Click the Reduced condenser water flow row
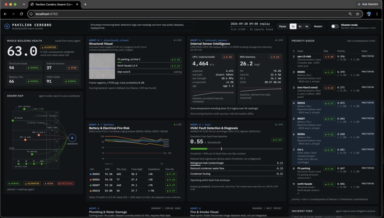This screenshot has height=218, width=384. tap(237, 169)
